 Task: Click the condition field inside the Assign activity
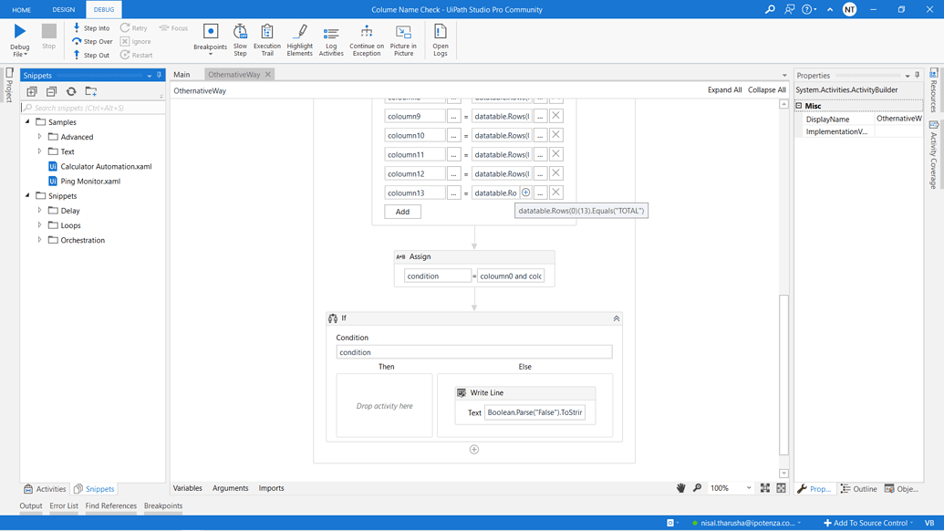(x=437, y=274)
